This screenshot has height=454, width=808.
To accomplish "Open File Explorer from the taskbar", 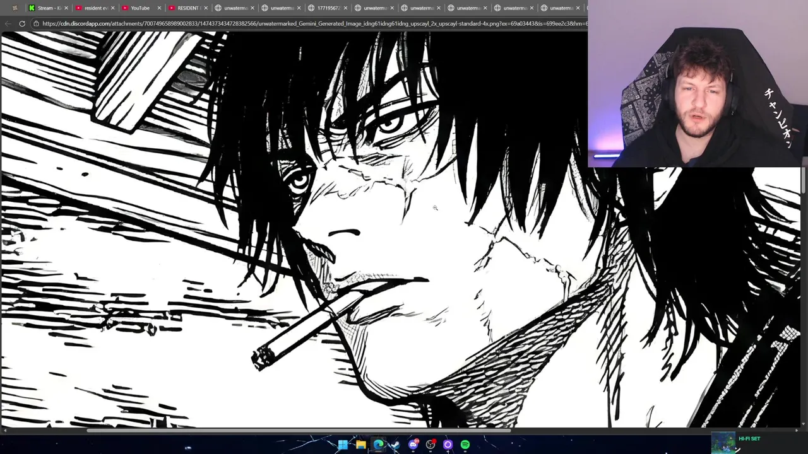I will pyautogui.click(x=360, y=445).
